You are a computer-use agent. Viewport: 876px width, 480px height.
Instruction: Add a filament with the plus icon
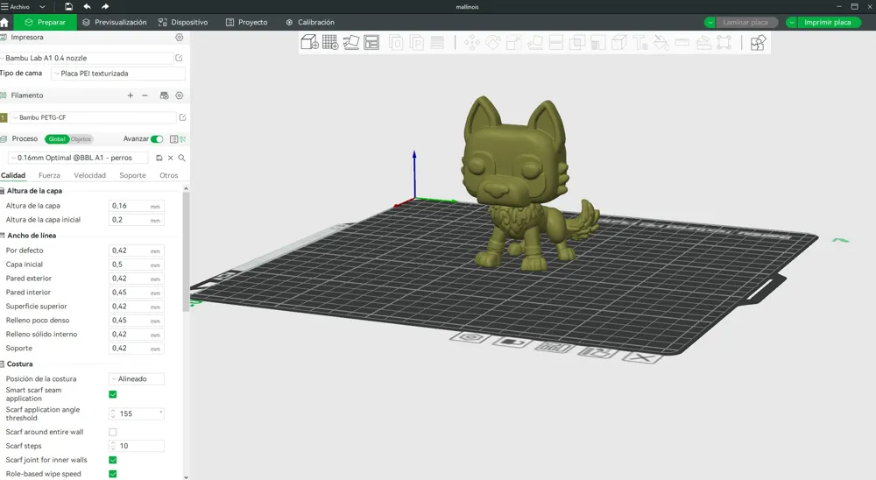(x=131, y=95)
